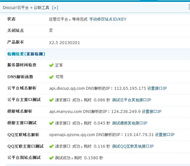Click the 正常 result text

[59, 65]
